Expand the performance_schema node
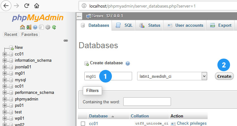 click(5, 93)
